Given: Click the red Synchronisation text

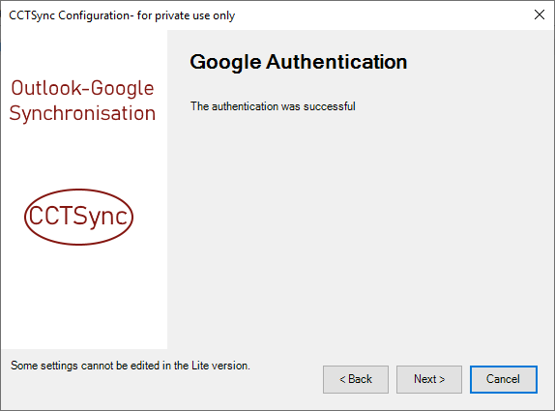Looking at the screenshot, I should (82, 114).
